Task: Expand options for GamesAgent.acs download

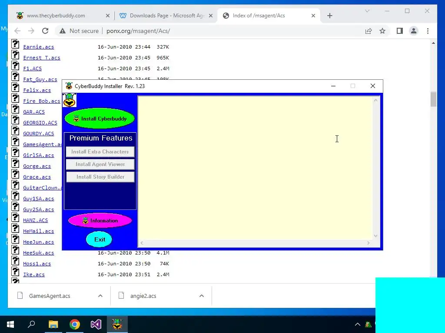Action: pyautogui.click(x=100, y=296)
